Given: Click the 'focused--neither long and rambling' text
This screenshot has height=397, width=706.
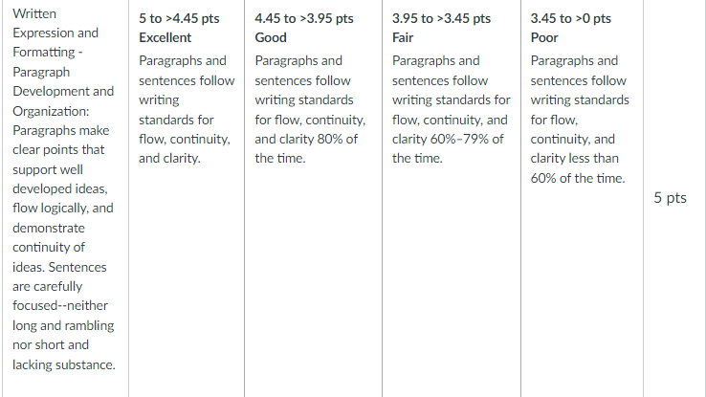Looking at the screenshot, I should coord(63,316).
